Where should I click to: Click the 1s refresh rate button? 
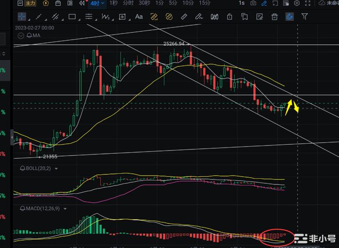(x=241, y=3)
